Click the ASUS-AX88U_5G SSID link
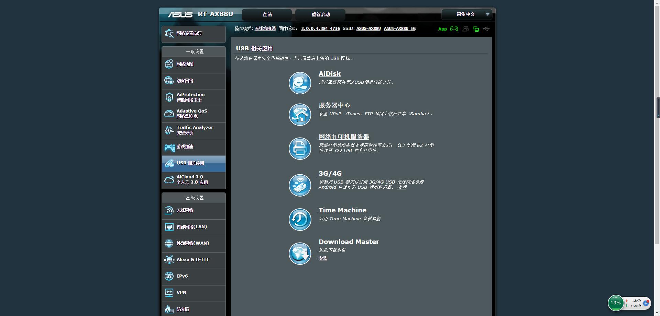Image resolution: width=660 pixels, height=316 pixels. coord(400,29)
